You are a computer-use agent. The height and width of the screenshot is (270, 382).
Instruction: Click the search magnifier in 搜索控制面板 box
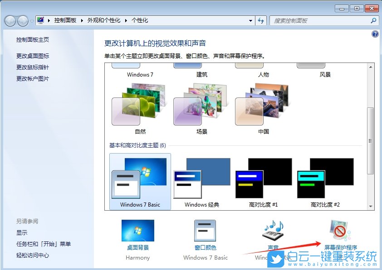[x=373, y=20]
